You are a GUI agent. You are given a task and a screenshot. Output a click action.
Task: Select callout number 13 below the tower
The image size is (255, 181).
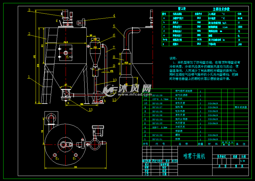coord(90,109)
